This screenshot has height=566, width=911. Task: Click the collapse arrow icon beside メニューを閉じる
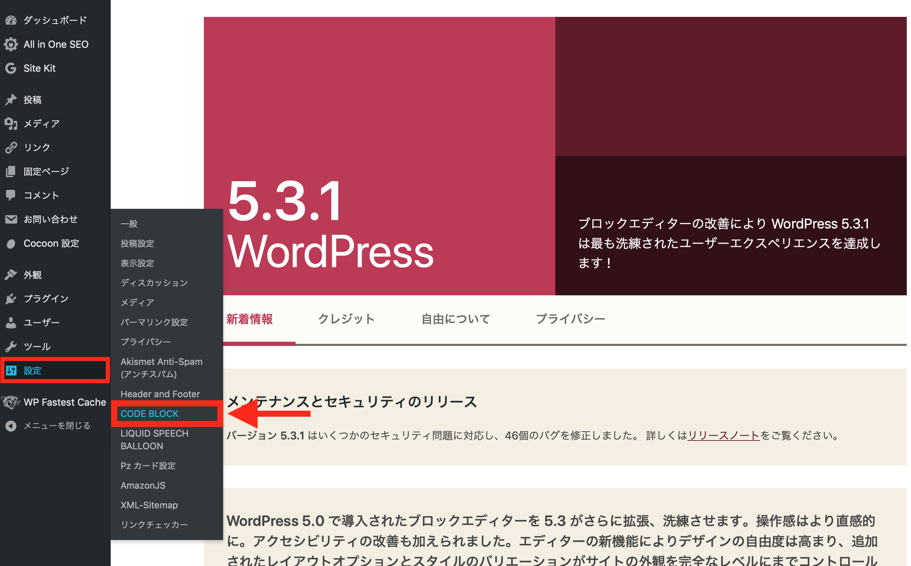click(11, 426)
